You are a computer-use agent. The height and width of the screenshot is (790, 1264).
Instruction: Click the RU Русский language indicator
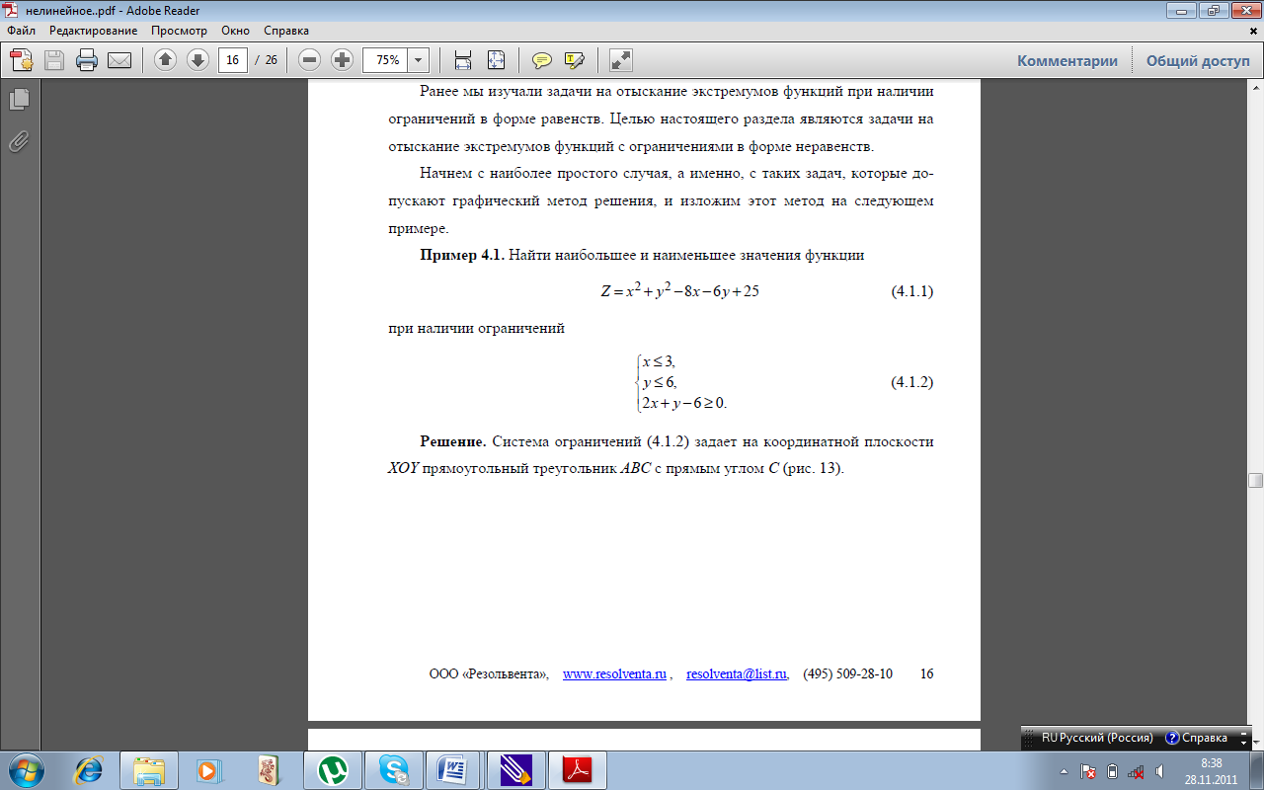pos(1096,738)
